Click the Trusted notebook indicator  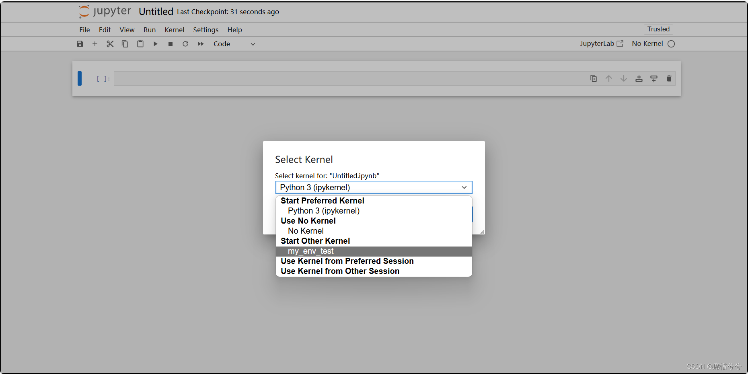pos(658,29)
